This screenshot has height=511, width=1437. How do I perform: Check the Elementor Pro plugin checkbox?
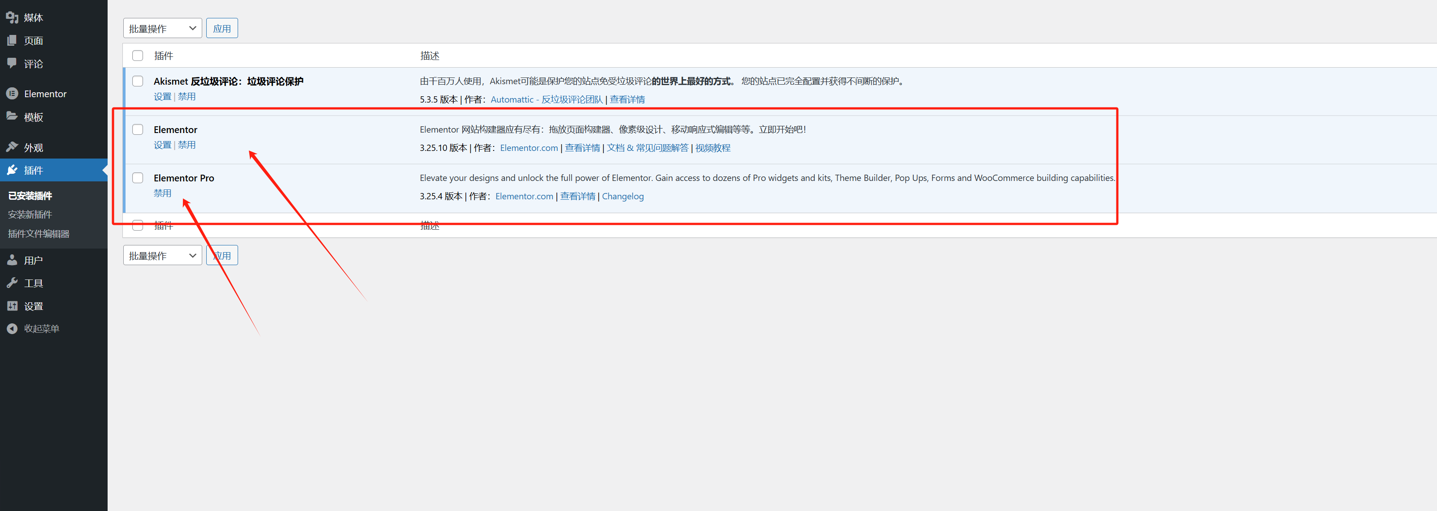138,178
